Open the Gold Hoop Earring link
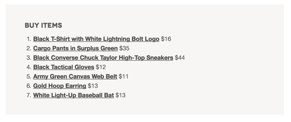The height and width of the screenshot is (122, 291). (x=60, y=86)
